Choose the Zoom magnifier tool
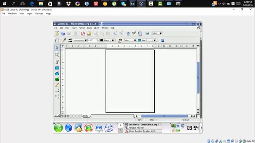This screenshot has height=143, width=255. (x=57, y=55)
